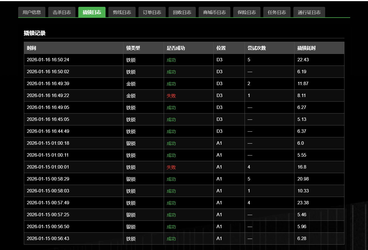Image resolution: width=368 pixels, height=250 pixels.
Task: Select timestamp 2026-01-15 01:00:18
Action: [48, 143]
